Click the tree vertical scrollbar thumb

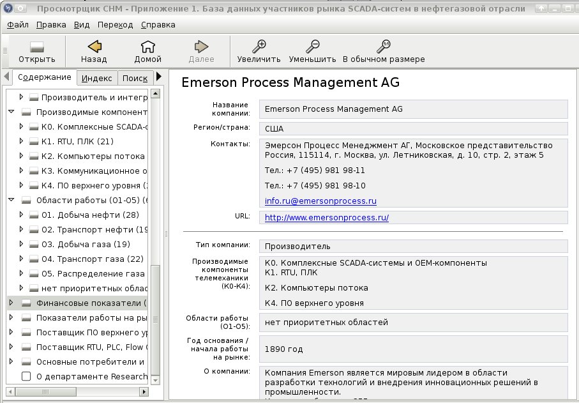pyautogui.click(x=156, y=320)
